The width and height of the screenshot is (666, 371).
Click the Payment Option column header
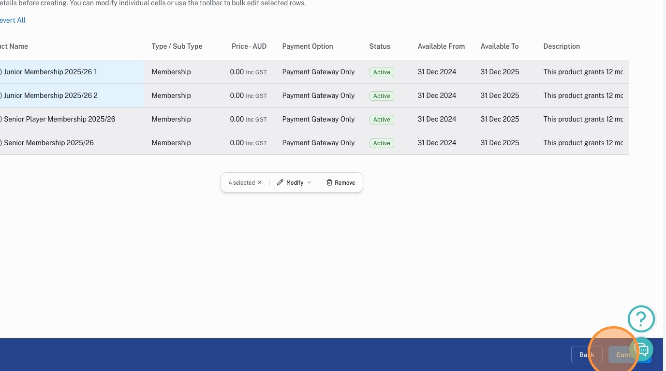pos(308,46)
